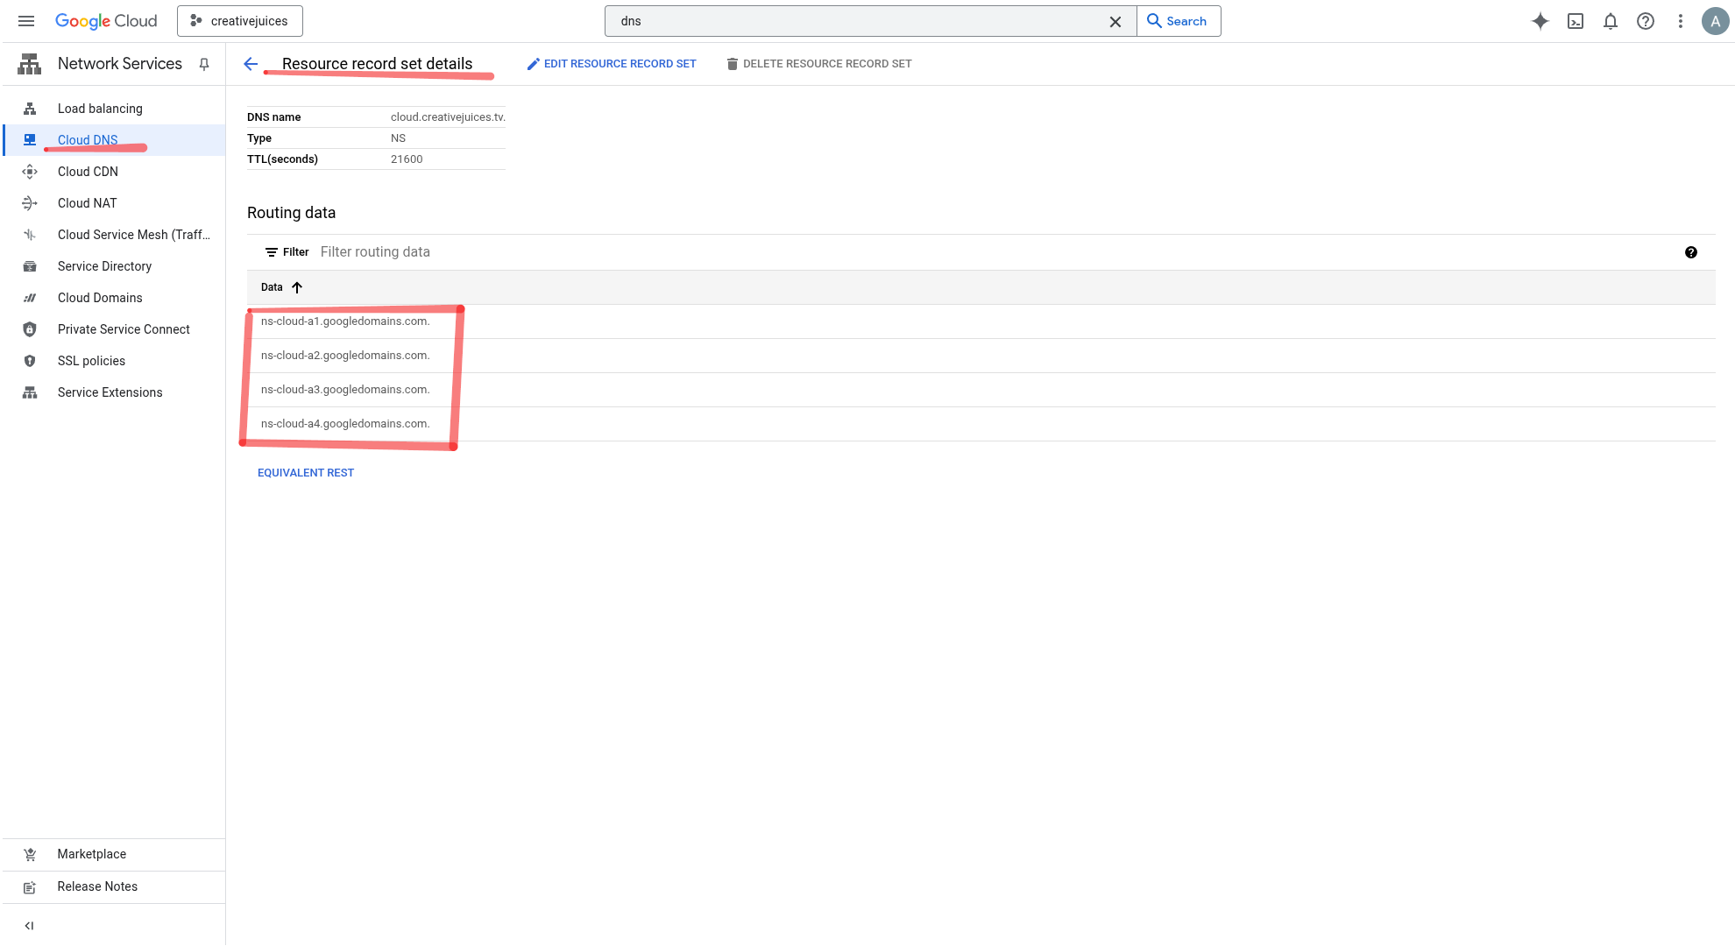Open the help question mark menu
1735x946 pixels.
click(x=1646, y=21)
